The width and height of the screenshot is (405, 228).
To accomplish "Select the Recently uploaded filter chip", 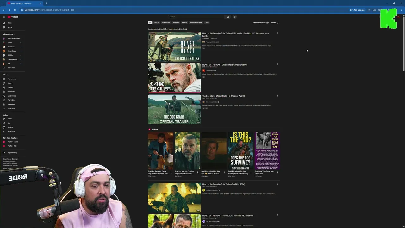I will point(196,22).
